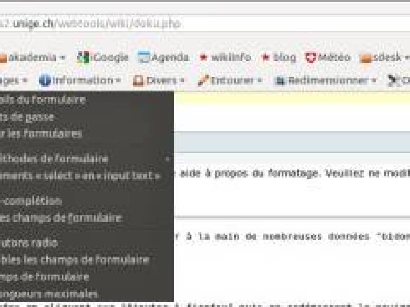Screen dimensions: 410x307
Task: Click the Entourer pencil icon
Action: click(x=203, y=80)
